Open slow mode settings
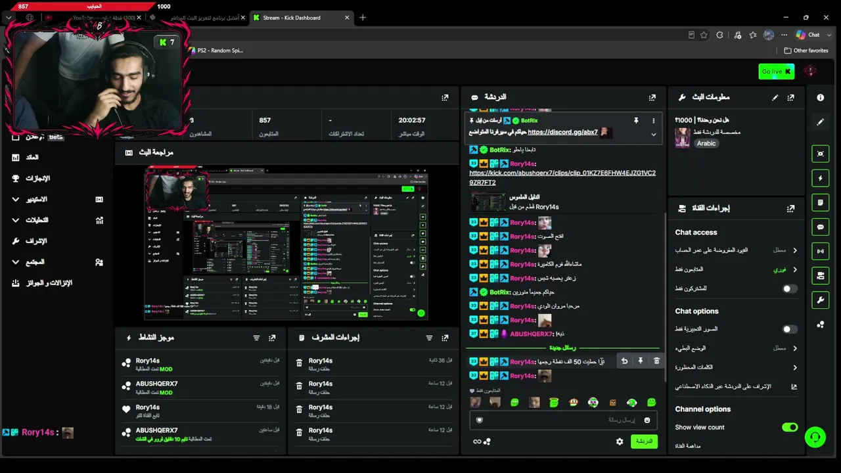The width and height of the screenshot is (841, 473). (736, 348)
